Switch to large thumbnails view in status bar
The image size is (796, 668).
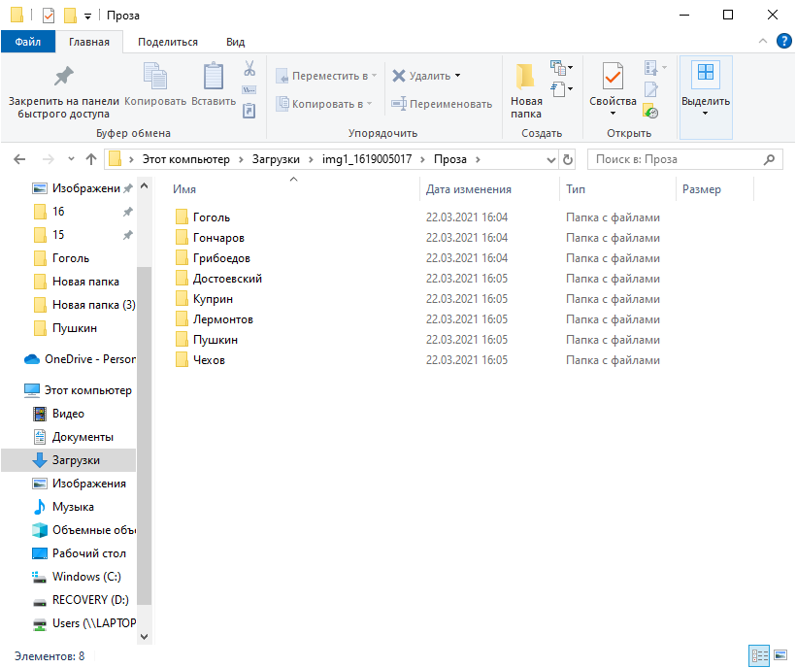[x=780, y=655]
